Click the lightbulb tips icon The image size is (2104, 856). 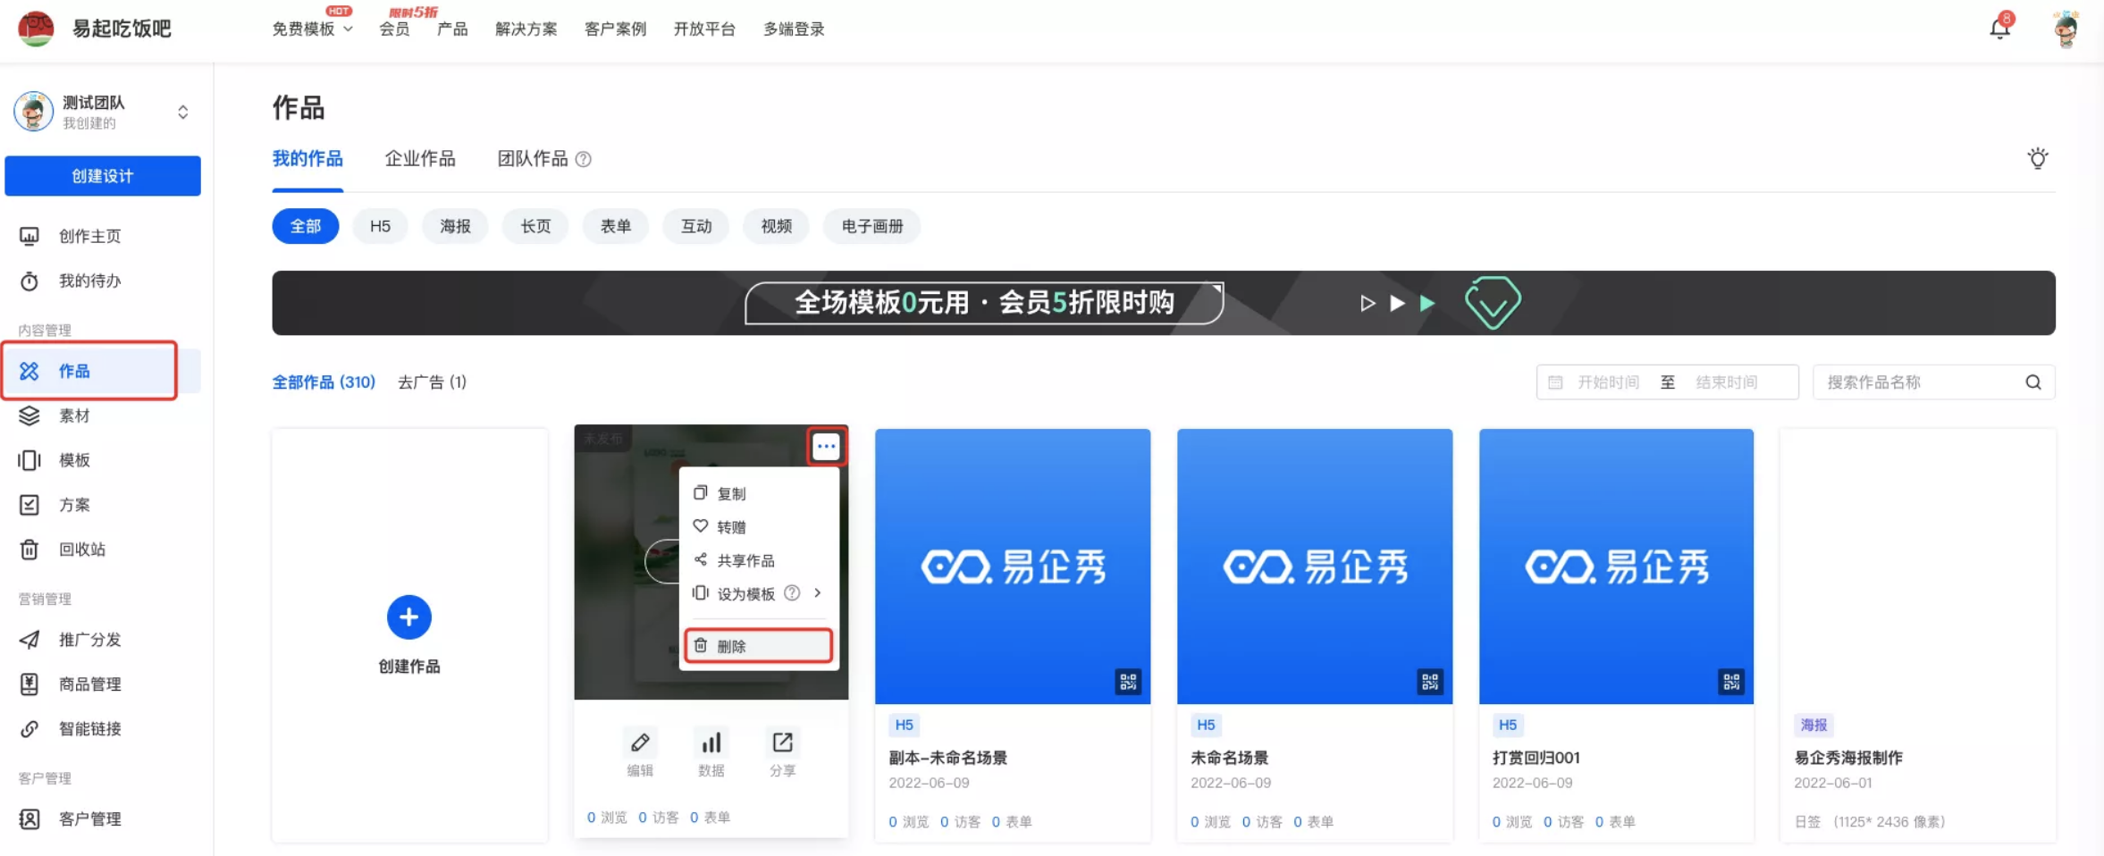pyautogui.click(x=2037, y=159)
